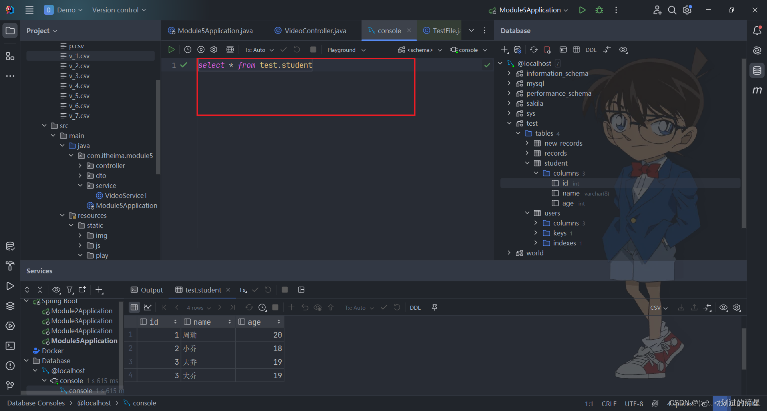The height and width of the screenshot is (411, 767).
Task: Open the Notifications bell icon
Action: click(x=757, y=30)
